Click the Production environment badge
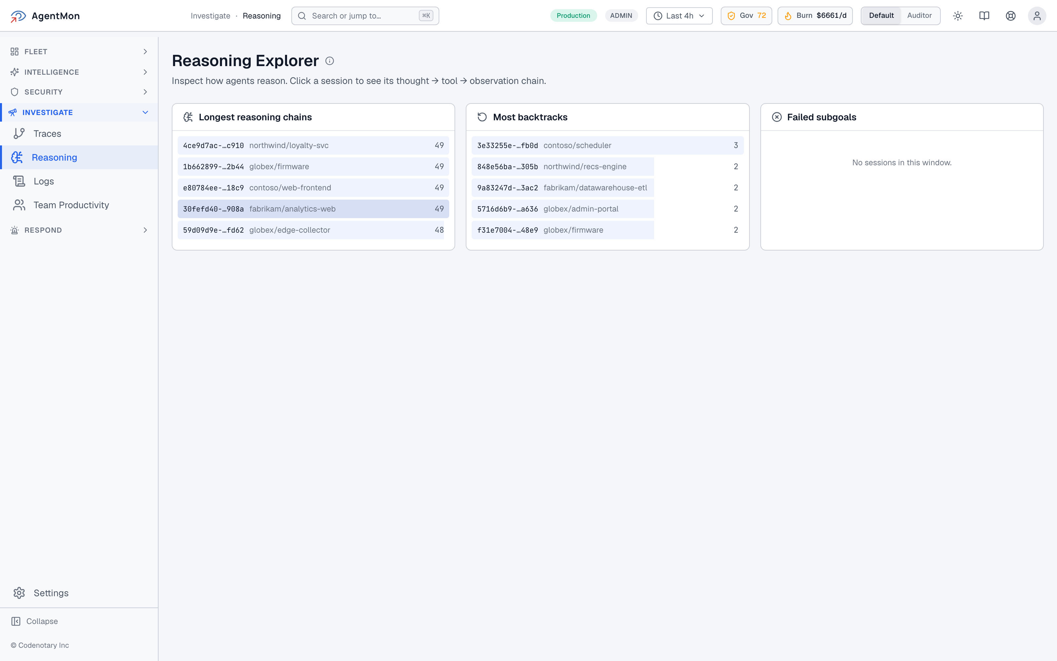This screenshot has width=1057, height=661. click(573, 16)
